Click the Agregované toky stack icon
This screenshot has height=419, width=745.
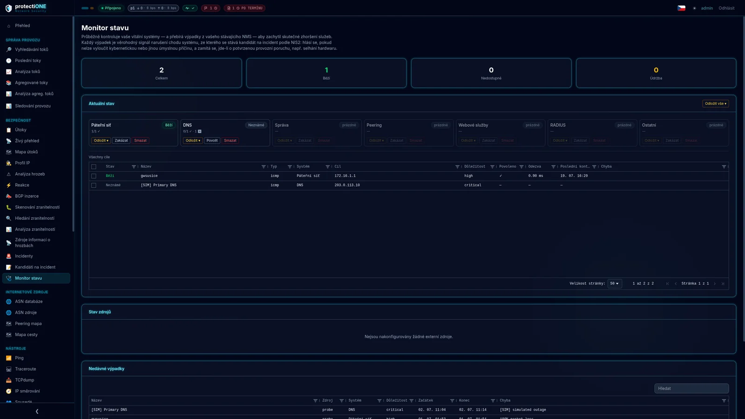[x=8, y=83]
